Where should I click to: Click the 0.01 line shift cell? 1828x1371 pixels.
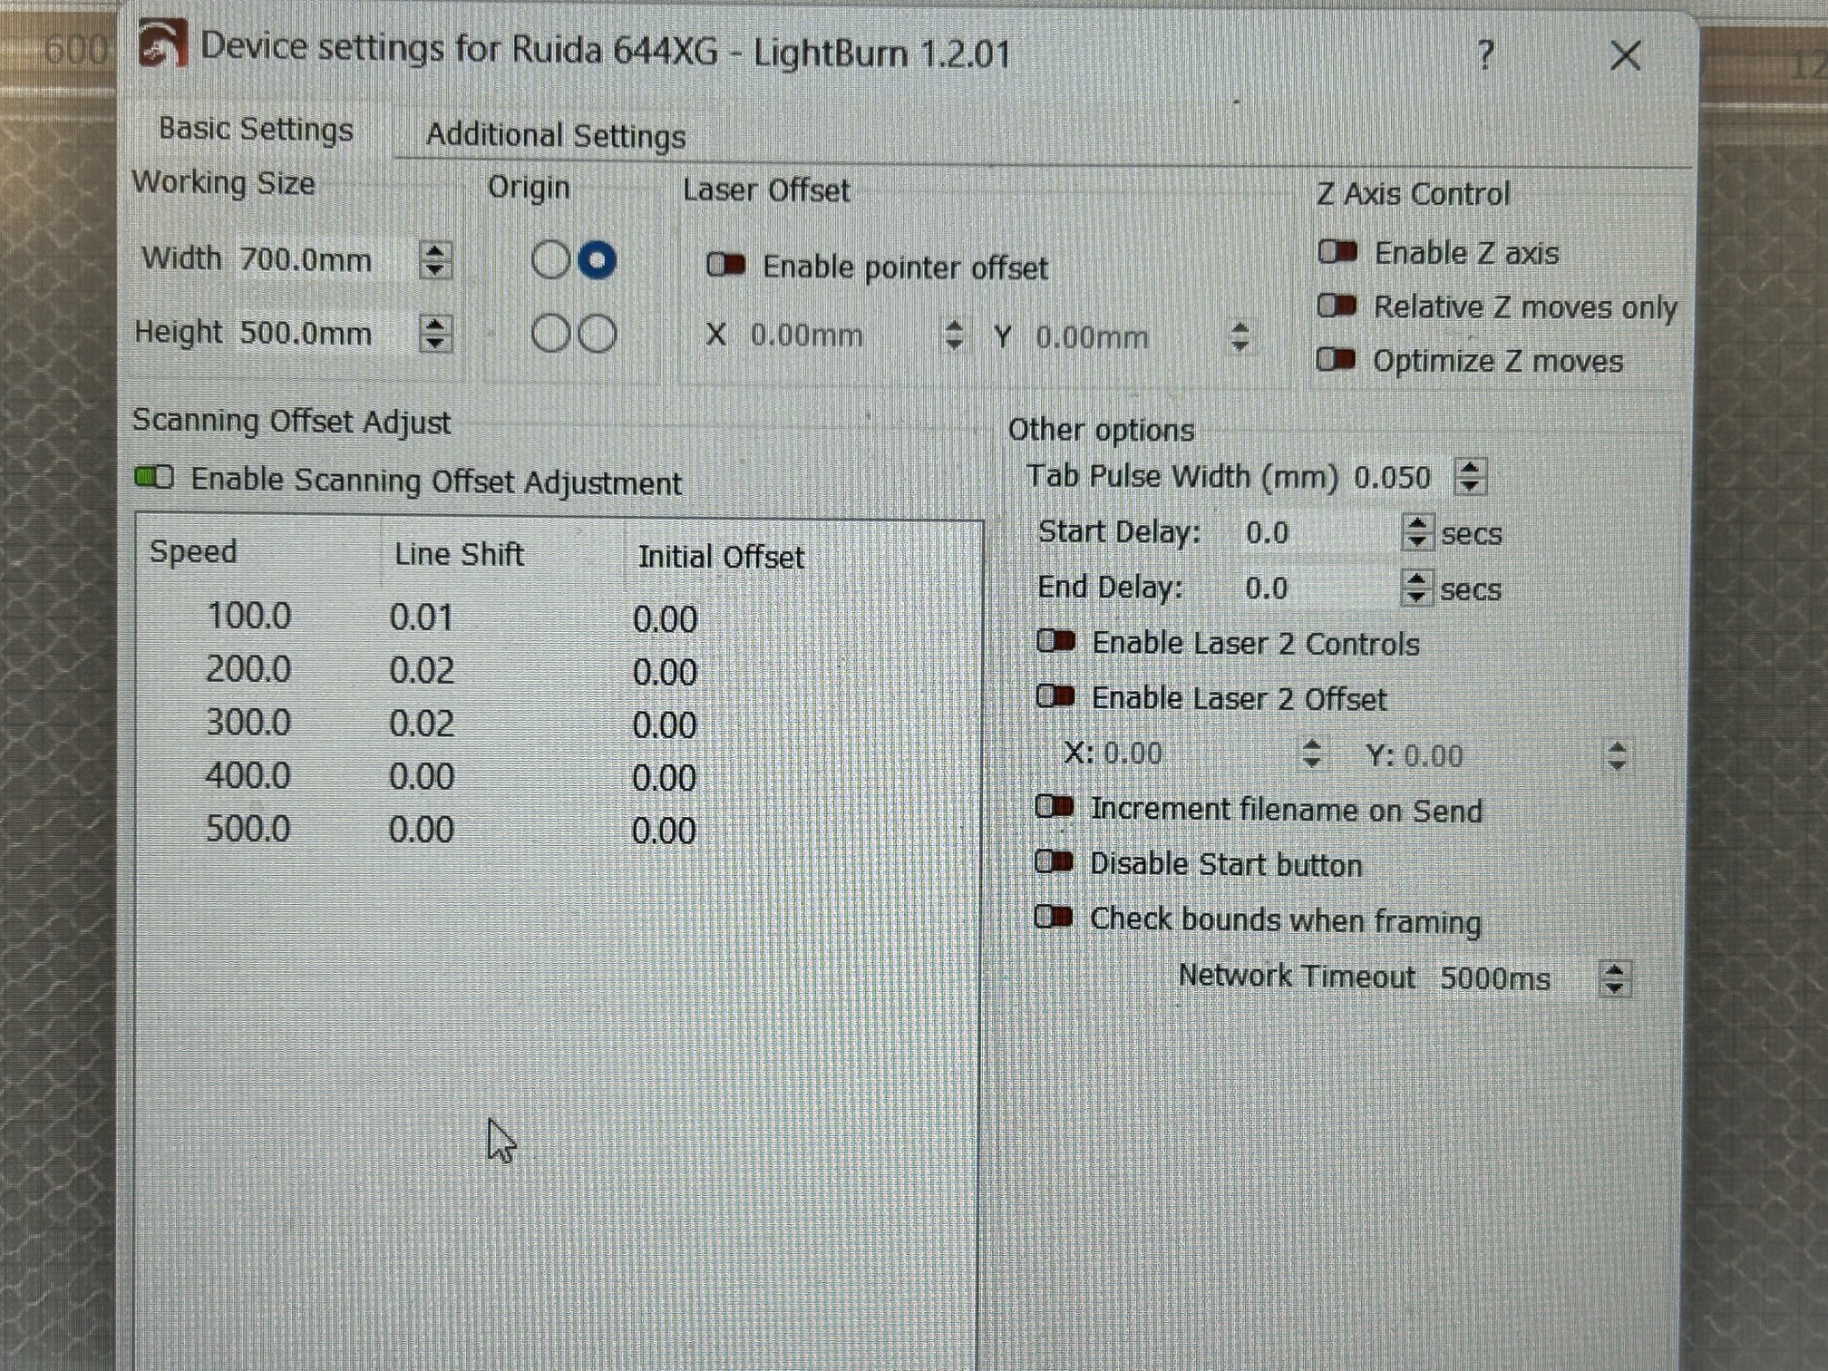(x=422, y=618)
